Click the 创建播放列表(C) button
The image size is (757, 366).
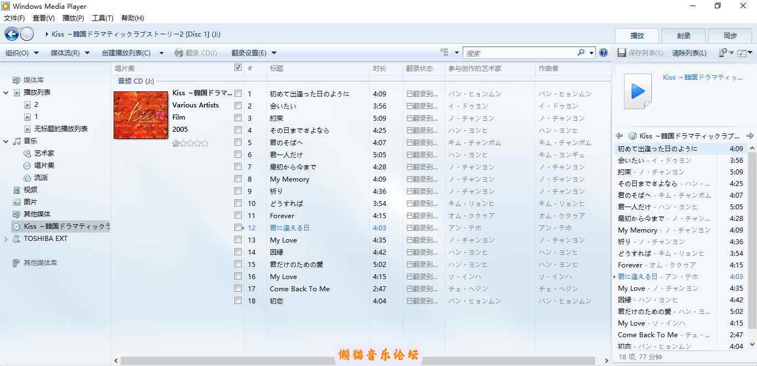tap(126, 53)
